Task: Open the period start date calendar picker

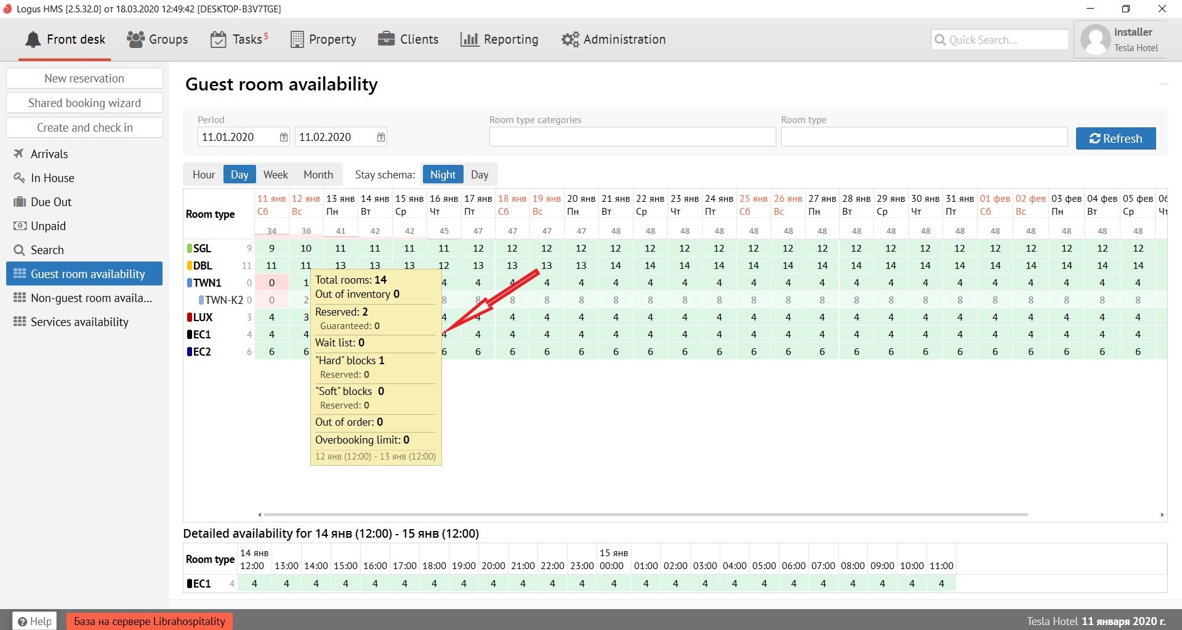Action: coord(283,137)
